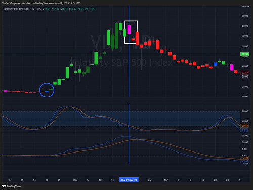The image size is (253, 190).
Task: Click the 15.00 label in the lower indicator scale
Action: click(245, 136)
